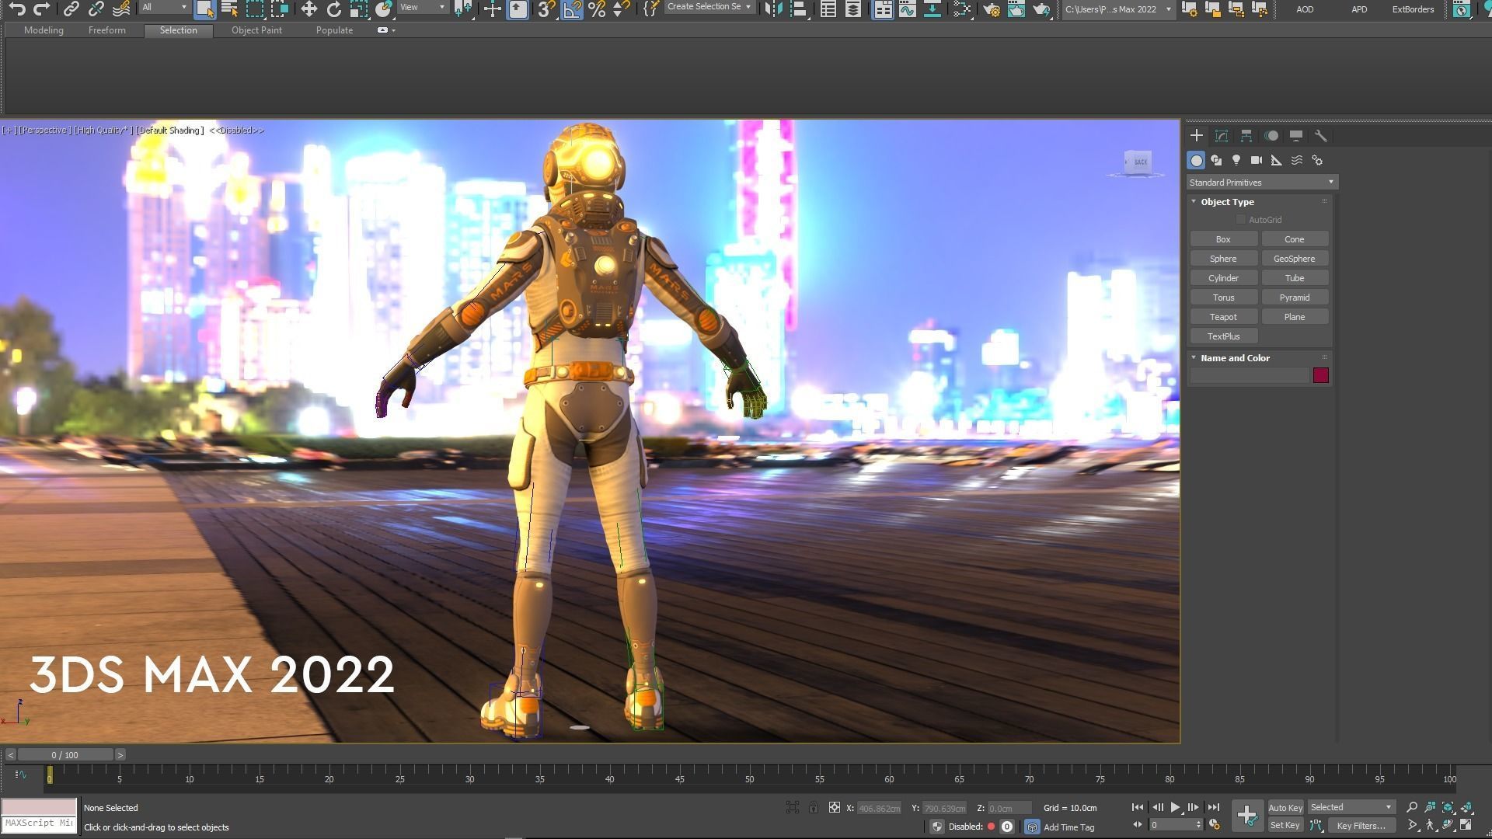Click the Teapot primitive button
Screen dimensions: 1492x839
click(1223, 317)
